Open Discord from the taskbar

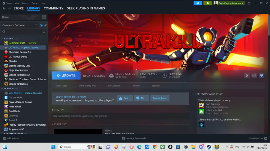pos(201,147)
